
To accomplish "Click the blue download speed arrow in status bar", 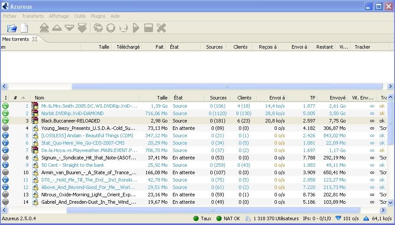I will tap(339, 218).
